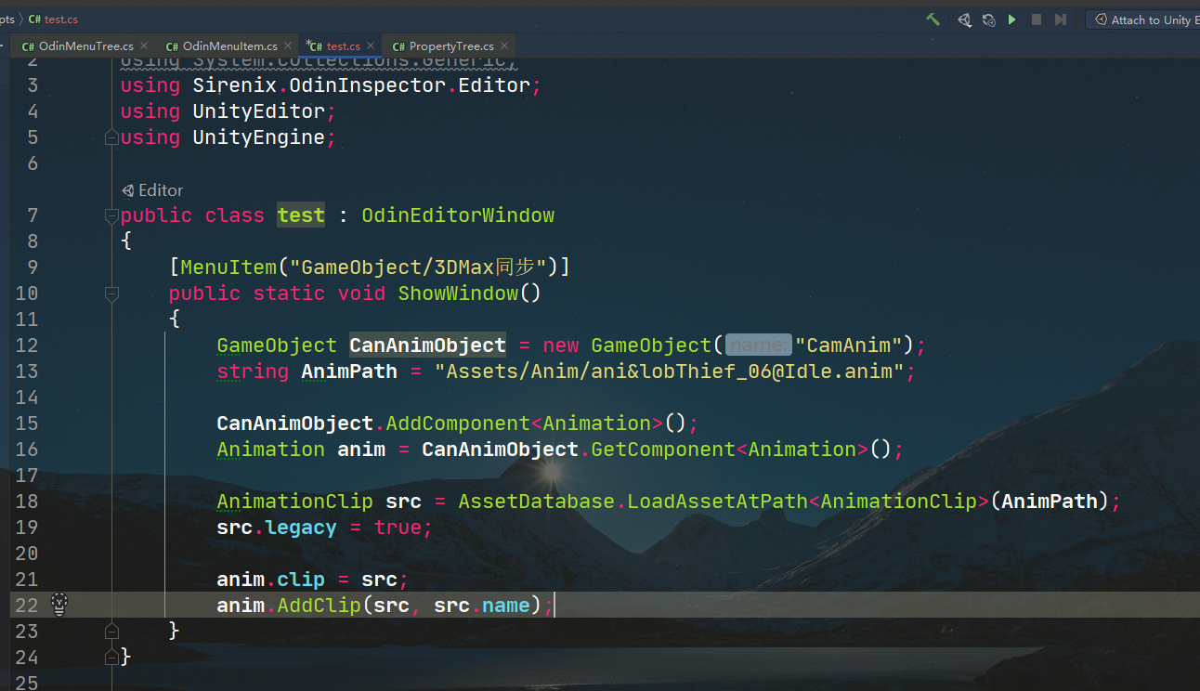Viewport: 1200px width, 691px height.
Task: Click 'AddComponent' method call on line 15
Action: tap(458, 424)
